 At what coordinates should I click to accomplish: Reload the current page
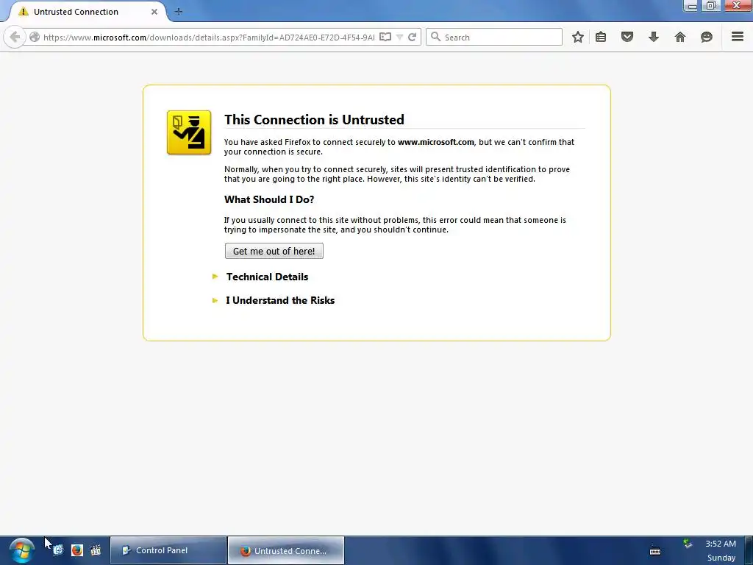click(412, 37)
